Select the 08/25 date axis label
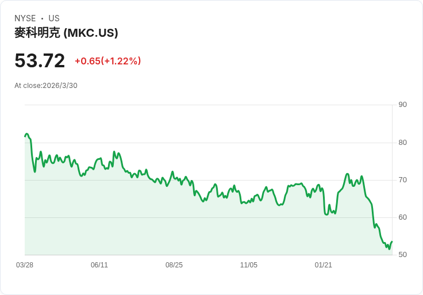Image resolution: width=423 pixels, height=295 pixels. pos(174,265)
